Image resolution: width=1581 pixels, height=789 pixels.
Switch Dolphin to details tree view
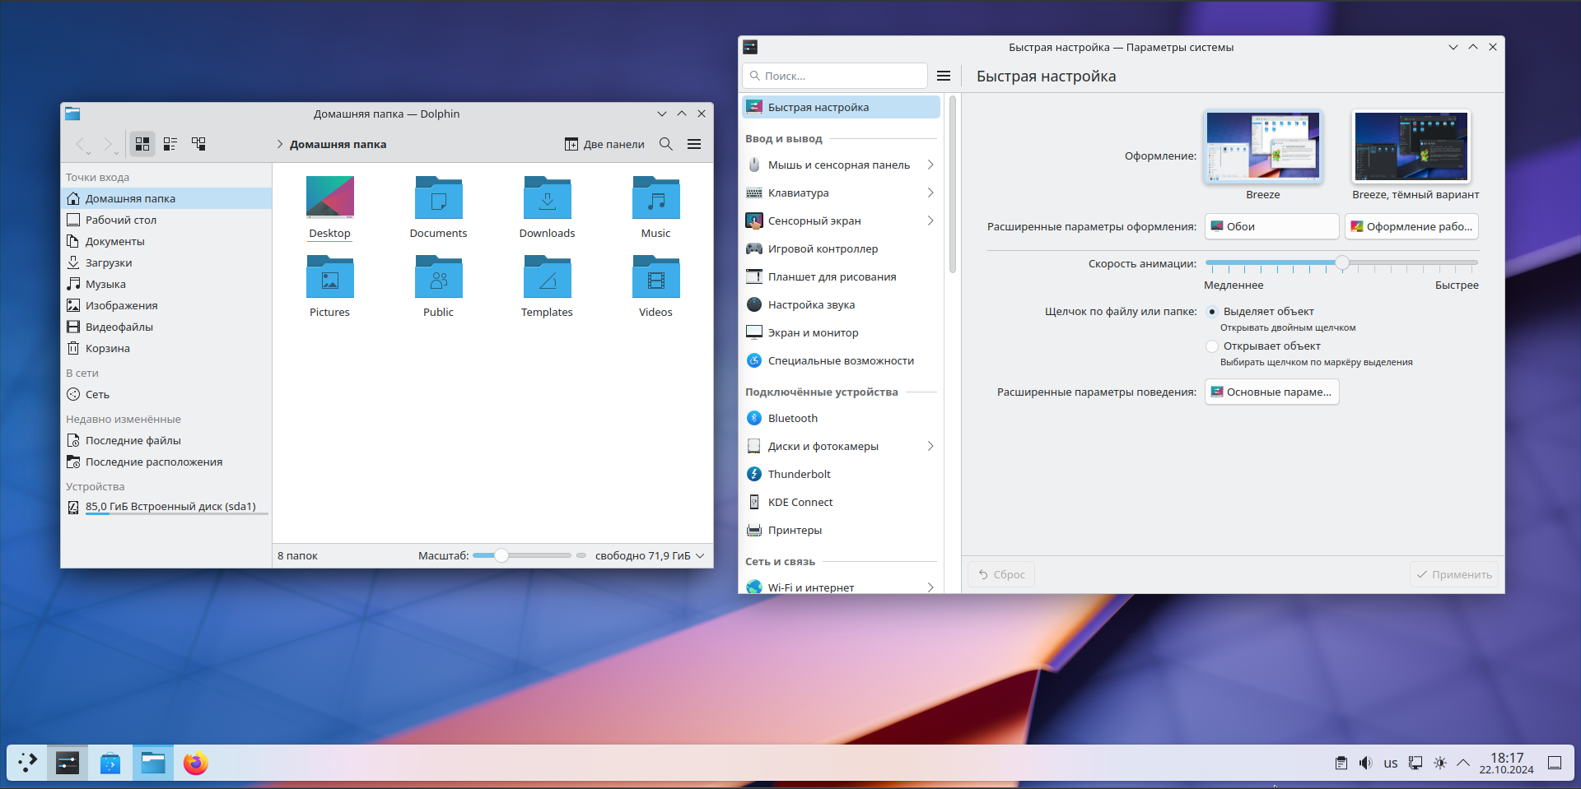pyautogui.click(x=198, y=144)
